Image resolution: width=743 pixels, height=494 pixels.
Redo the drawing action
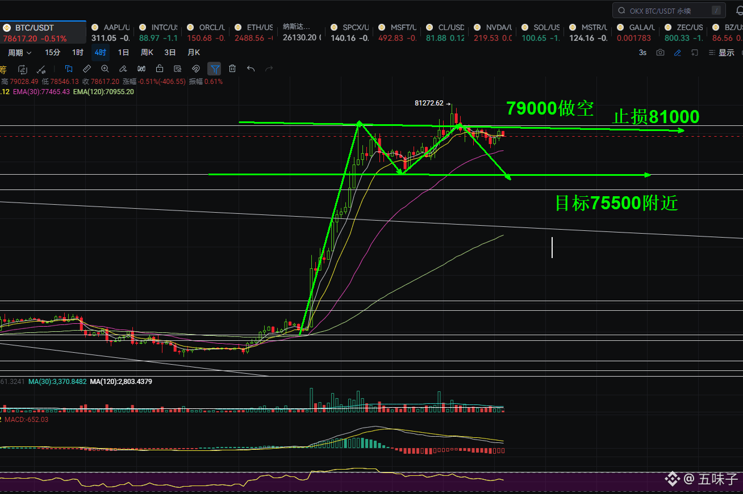point(269,69)
